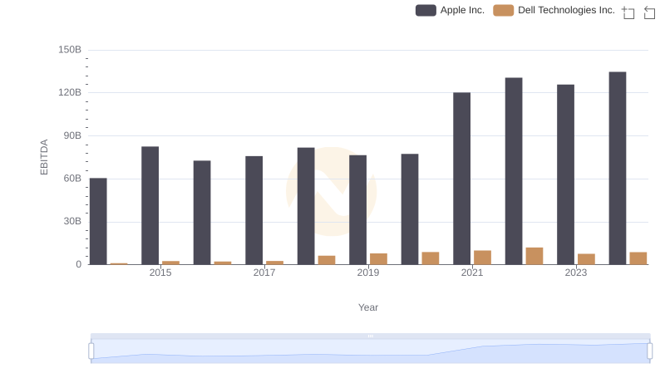This screenshot has width=665, height=383.
Task: Click the Apple bar between 2021 and 2023
Action: (x=514, y=171)
